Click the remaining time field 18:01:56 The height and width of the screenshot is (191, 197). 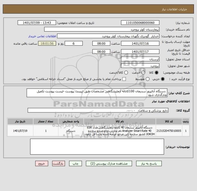coord(47,44)
